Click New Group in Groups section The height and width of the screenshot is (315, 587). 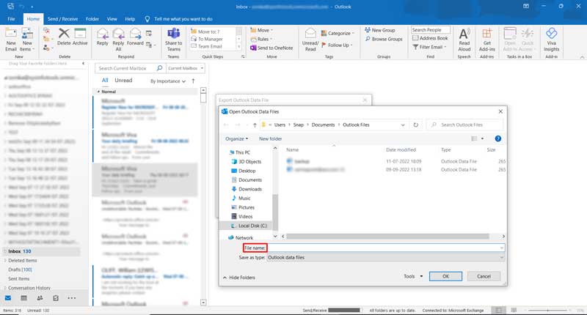(380, 30)
